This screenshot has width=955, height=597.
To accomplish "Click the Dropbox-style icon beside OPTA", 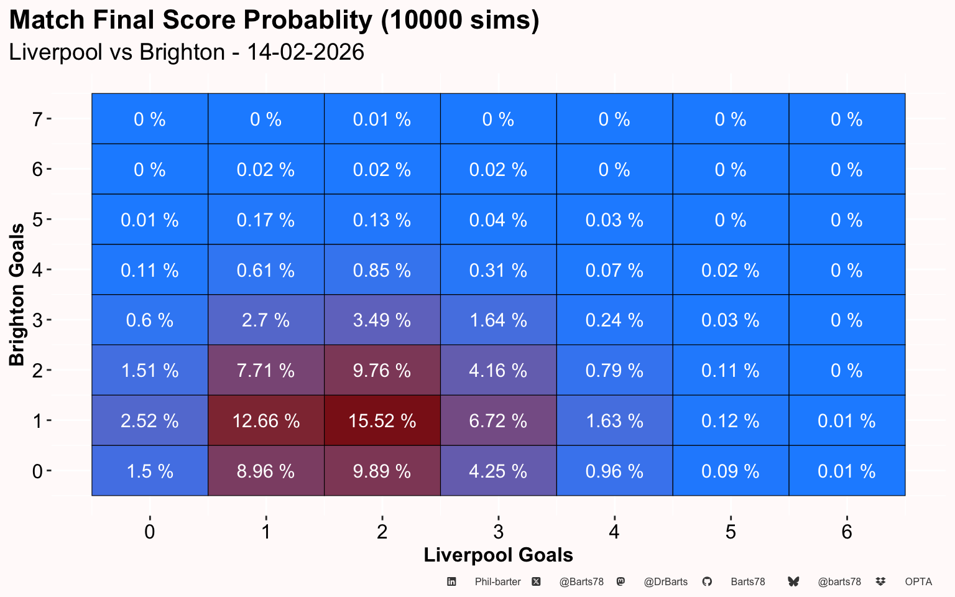I will coord(880,581).
